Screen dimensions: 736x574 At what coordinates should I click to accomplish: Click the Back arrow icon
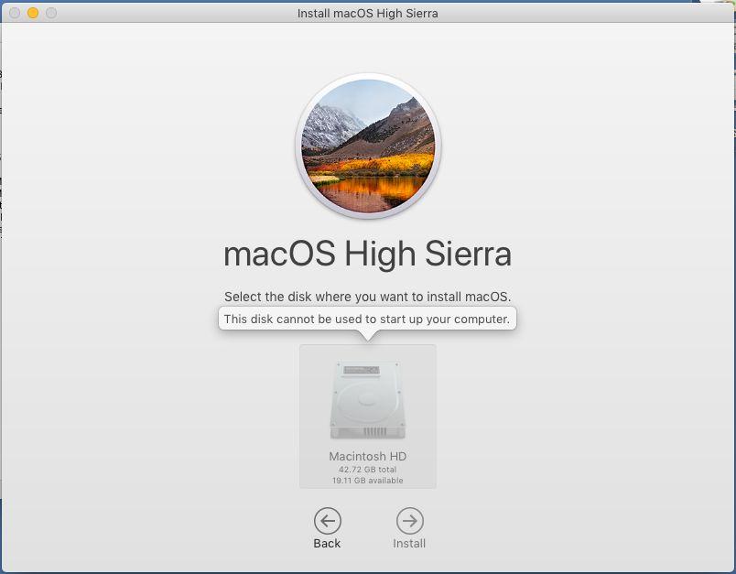point(327,521)
